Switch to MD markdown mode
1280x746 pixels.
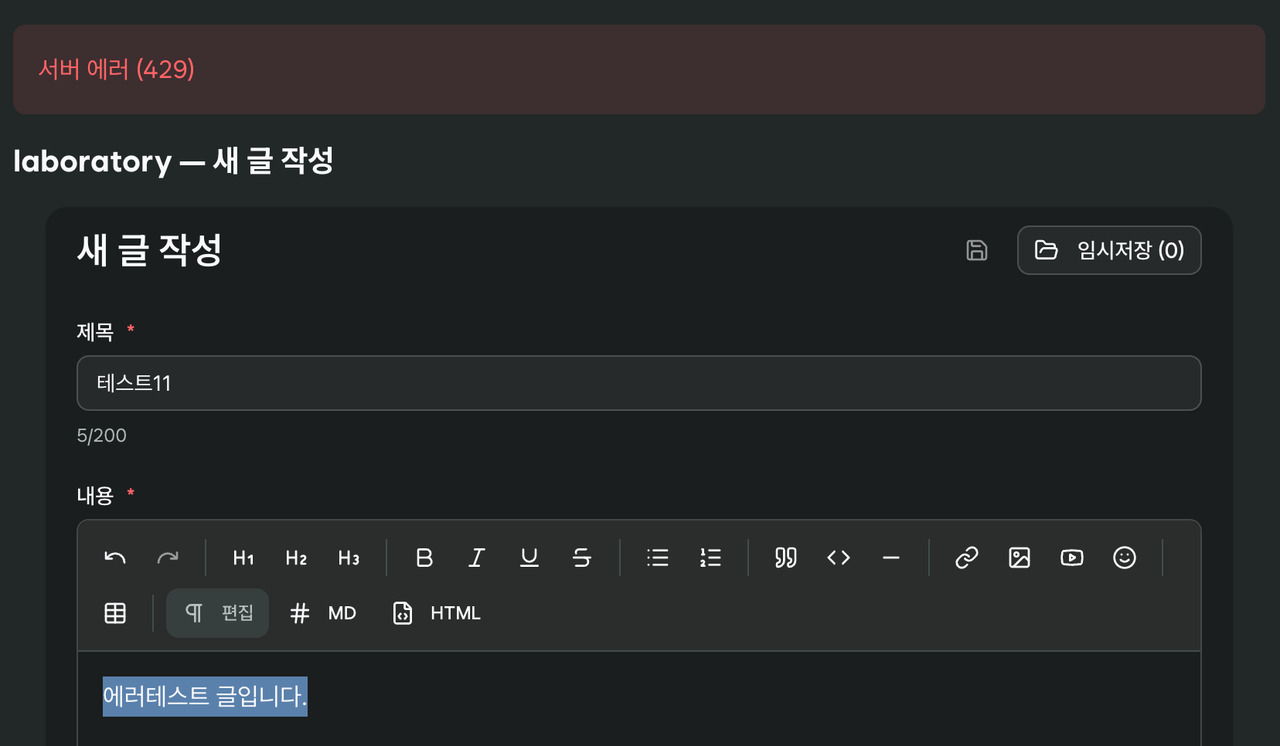coord(322,613)
